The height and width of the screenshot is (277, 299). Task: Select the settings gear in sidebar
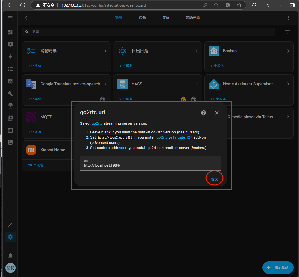10,237
